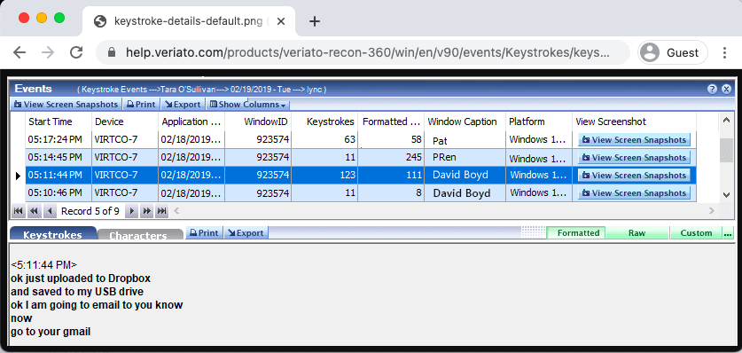Close the Events window
The width and height of the screenshot is (742, 353).
pos(726,89)
